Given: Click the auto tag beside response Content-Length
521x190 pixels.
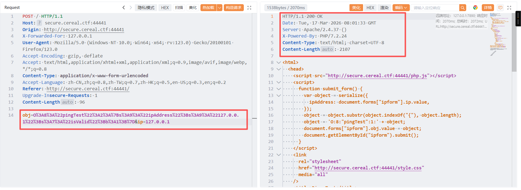Looking at the screenshot, I should (x=327, y=49).
